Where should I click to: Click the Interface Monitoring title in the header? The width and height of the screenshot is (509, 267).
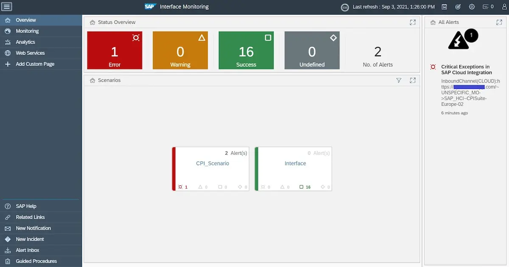(184, 7)
